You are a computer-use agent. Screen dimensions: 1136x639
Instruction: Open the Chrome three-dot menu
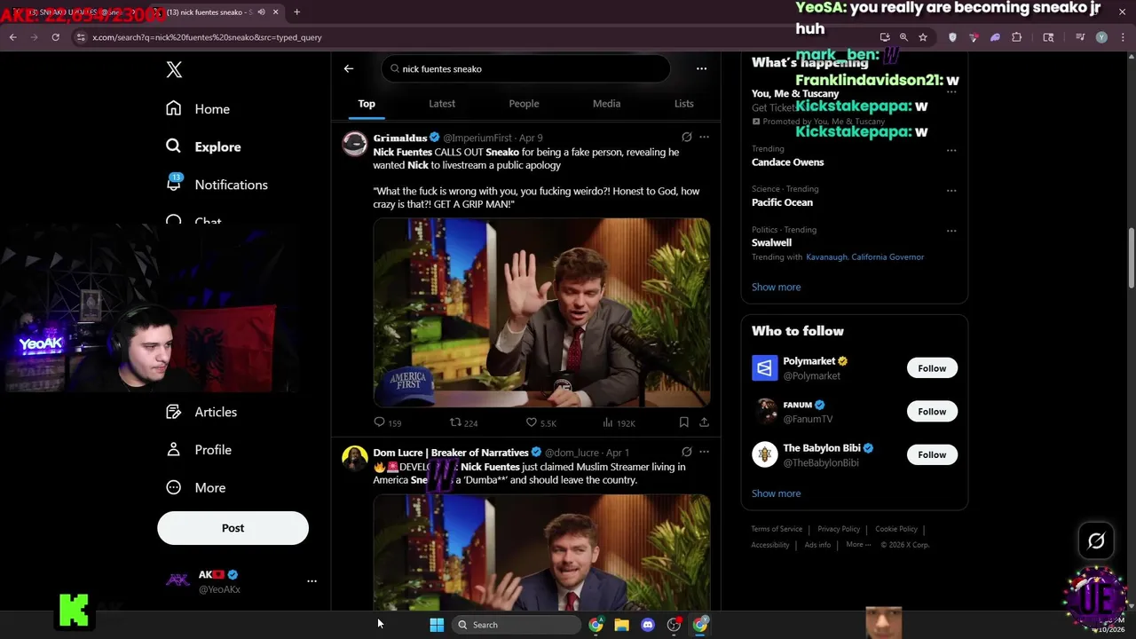coord(1123,37)
